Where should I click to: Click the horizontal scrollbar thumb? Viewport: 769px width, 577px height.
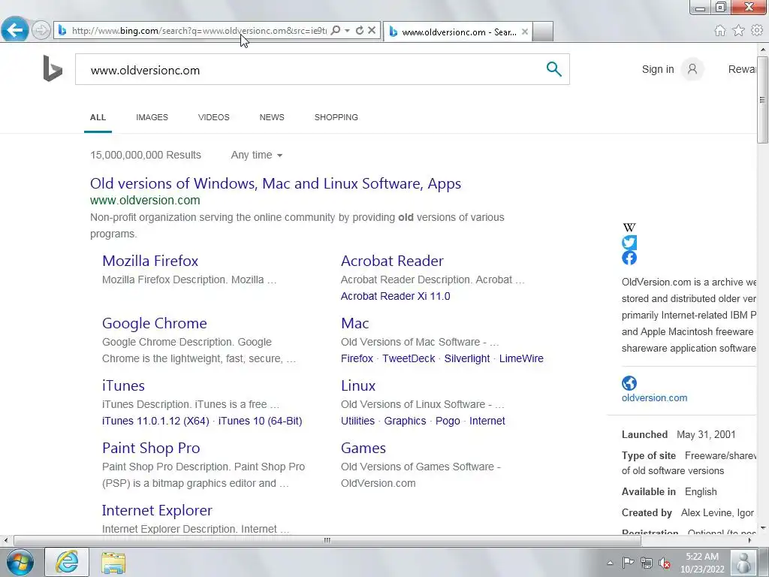click(x=327, y=540)
